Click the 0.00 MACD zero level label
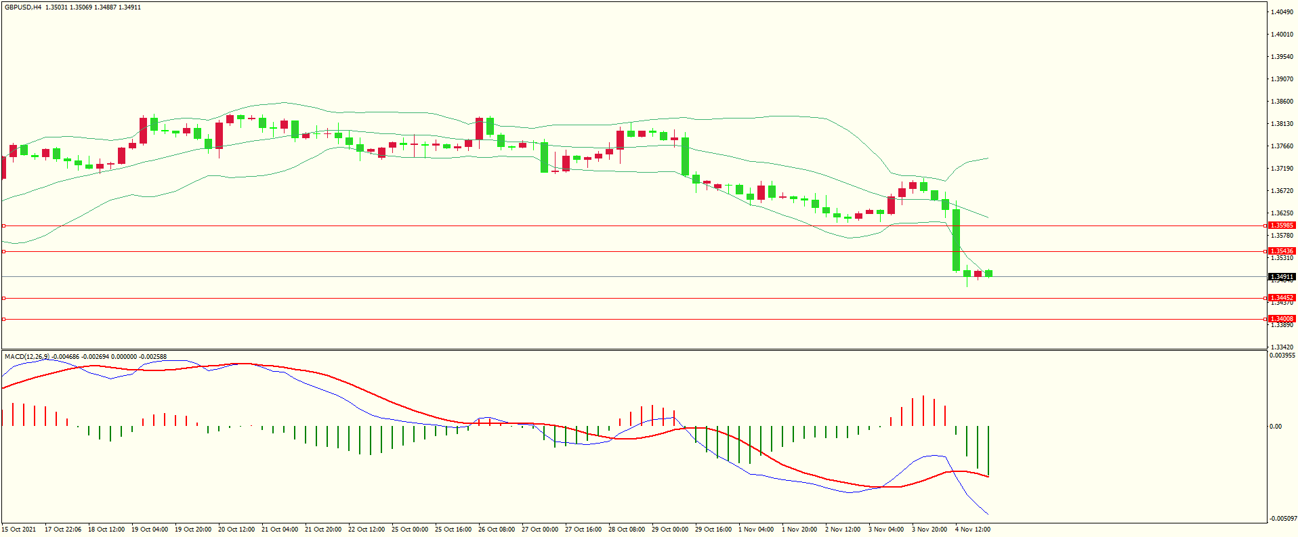The width and height of the screenshot is (1298, 537). [1276, 427]
